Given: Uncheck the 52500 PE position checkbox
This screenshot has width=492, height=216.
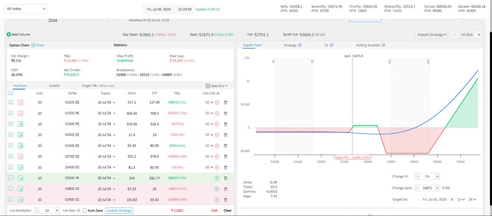Looking at the screenshot, I should [11, 178].
